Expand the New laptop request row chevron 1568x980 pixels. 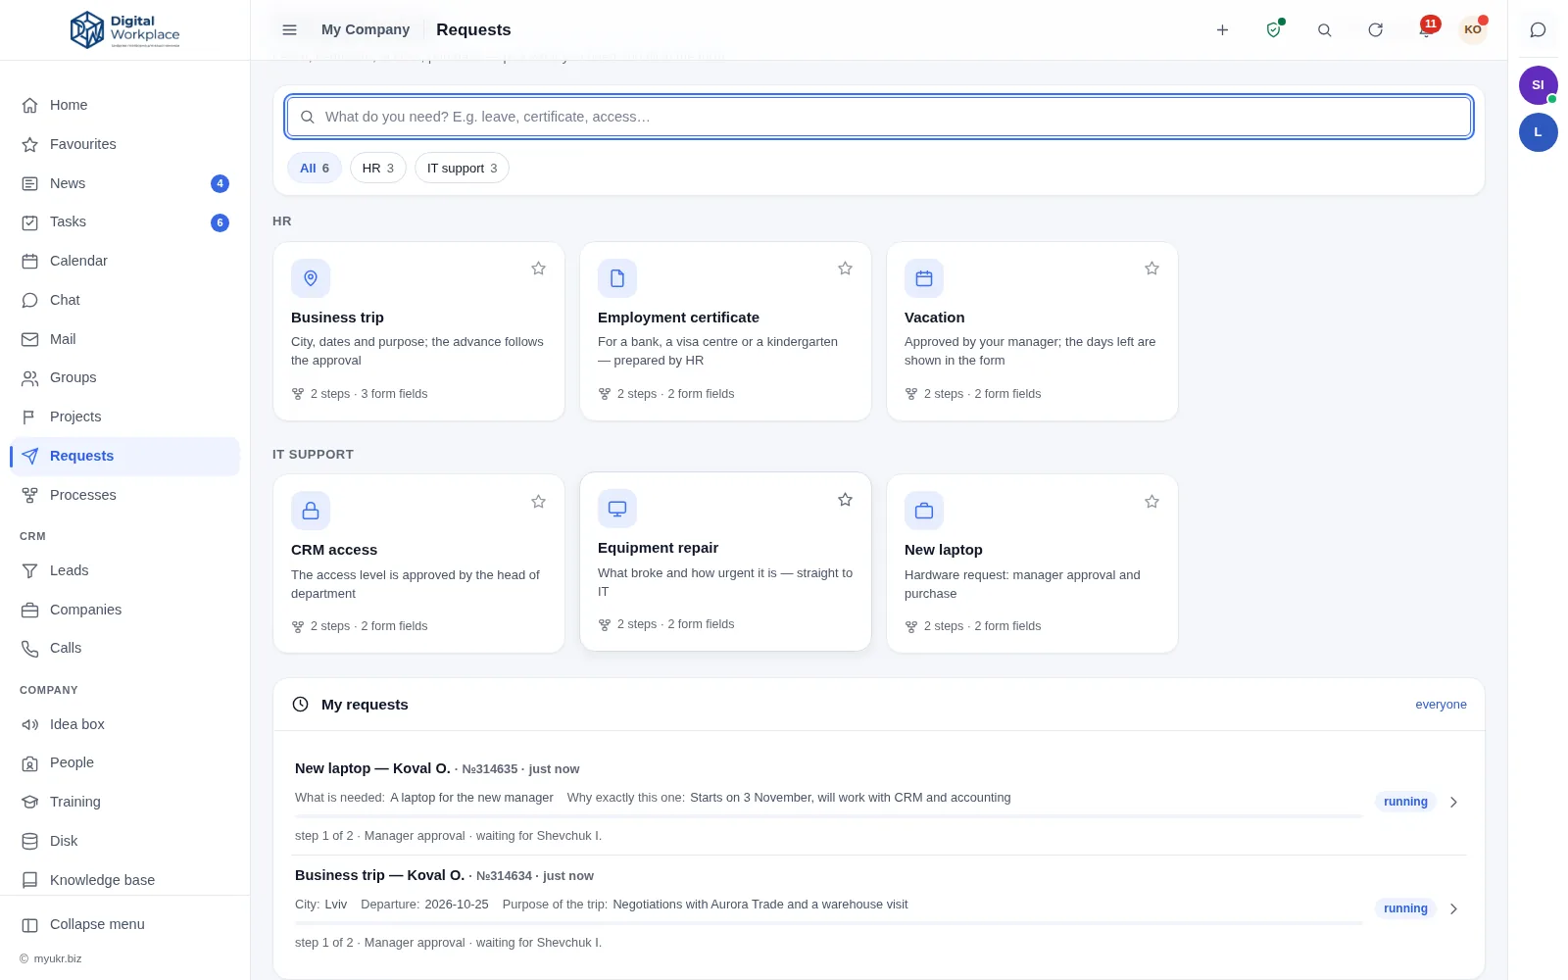[1453, 802]
